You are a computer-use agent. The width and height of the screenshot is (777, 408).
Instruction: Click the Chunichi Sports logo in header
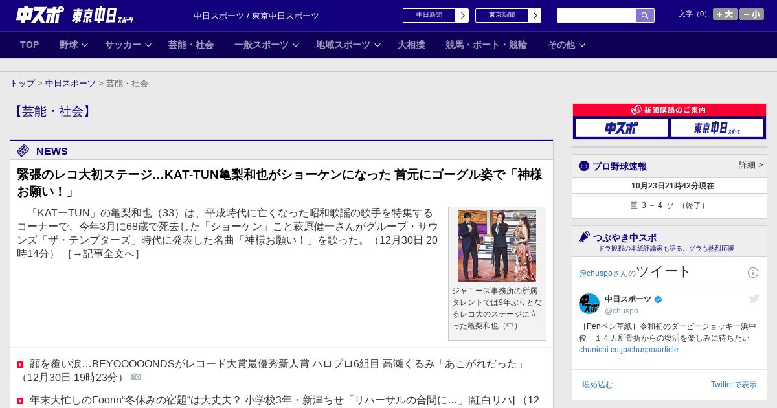40,15
